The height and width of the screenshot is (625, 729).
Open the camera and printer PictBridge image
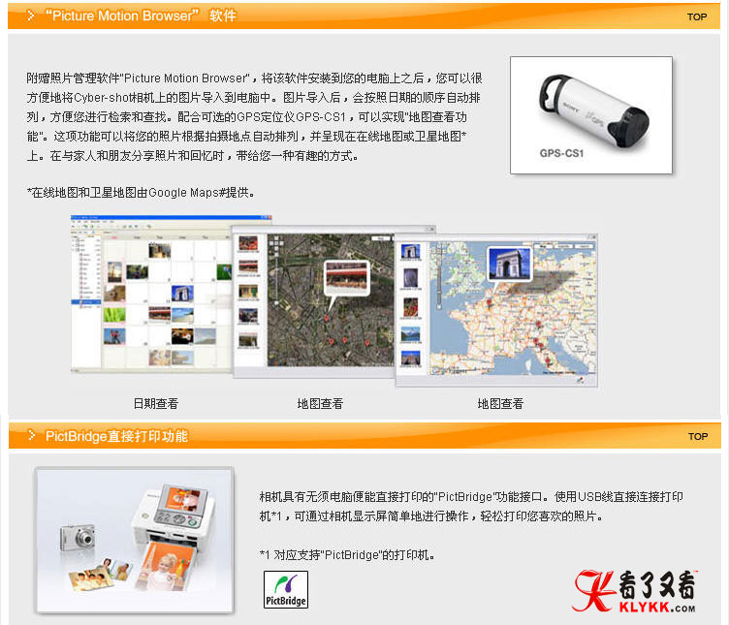coord(135,541)
